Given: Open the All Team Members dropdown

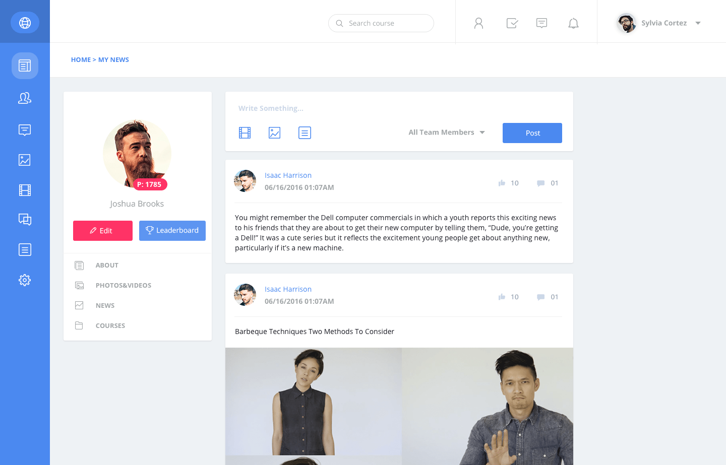Looking at the screenshot, I should (447, 132).
